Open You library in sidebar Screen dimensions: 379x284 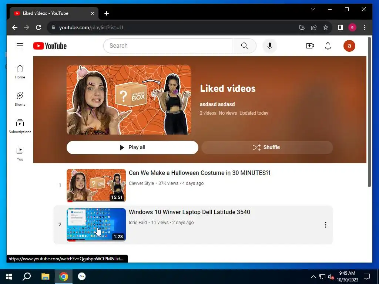point(20,153)
